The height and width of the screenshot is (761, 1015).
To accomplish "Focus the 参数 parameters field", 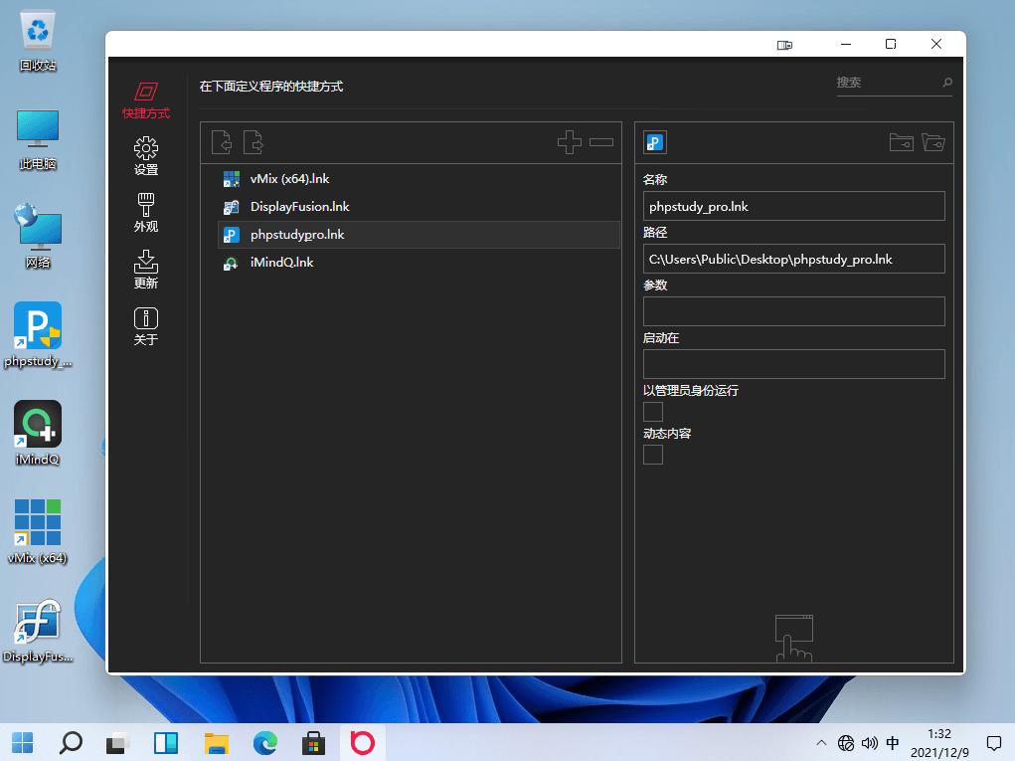I will pos(793,311).
